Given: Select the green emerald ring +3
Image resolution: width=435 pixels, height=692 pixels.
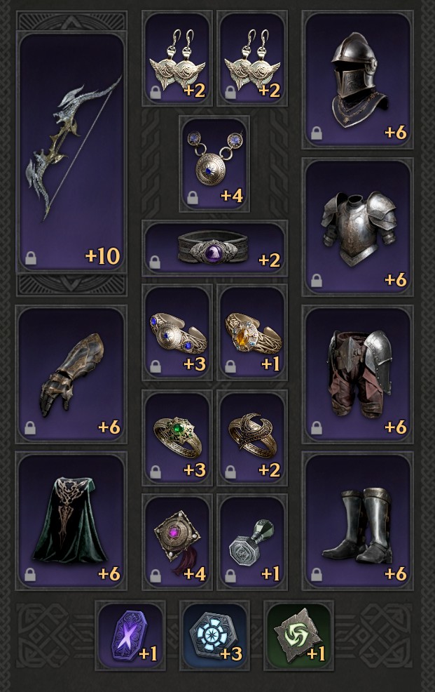Looking at the screenshot, I should click(x=177, y=437).
